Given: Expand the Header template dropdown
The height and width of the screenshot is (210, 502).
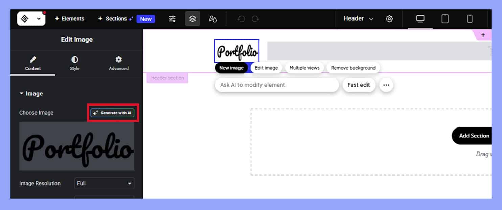Looking at the screenshot, I should [x=358, y=19].
